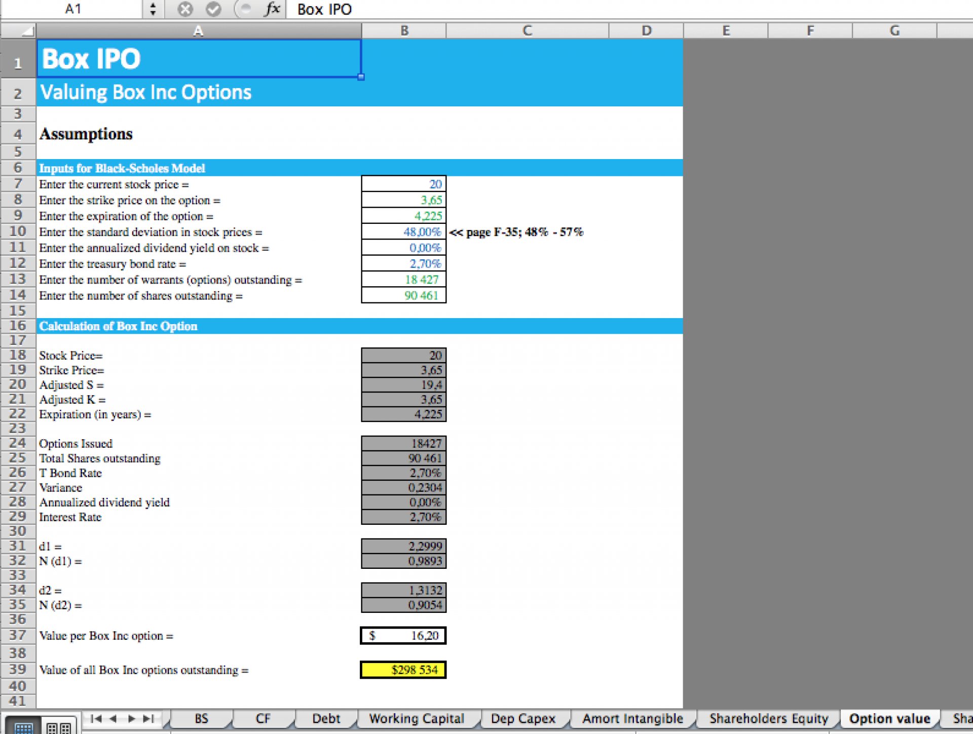
Task: Click the select-all corner of the sheet
Action: 19,31
